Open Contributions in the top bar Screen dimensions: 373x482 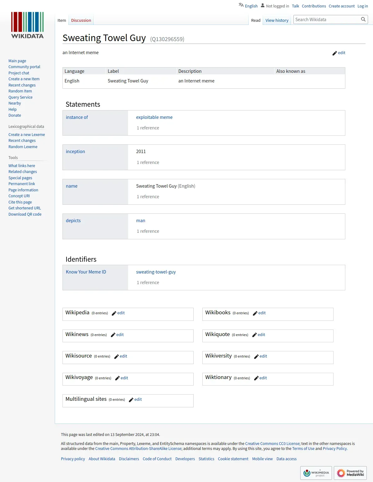coord(314,6)
